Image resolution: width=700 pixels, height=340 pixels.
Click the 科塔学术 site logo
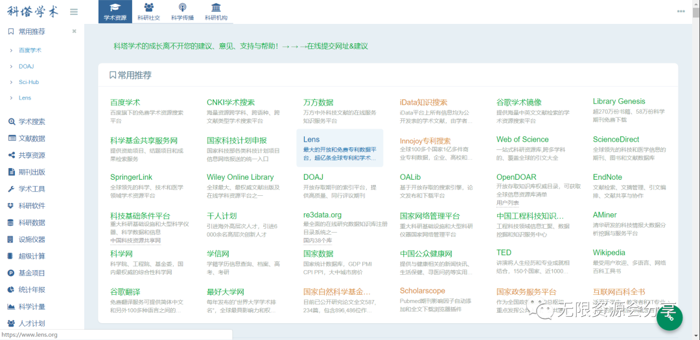(x=33, y=12)
